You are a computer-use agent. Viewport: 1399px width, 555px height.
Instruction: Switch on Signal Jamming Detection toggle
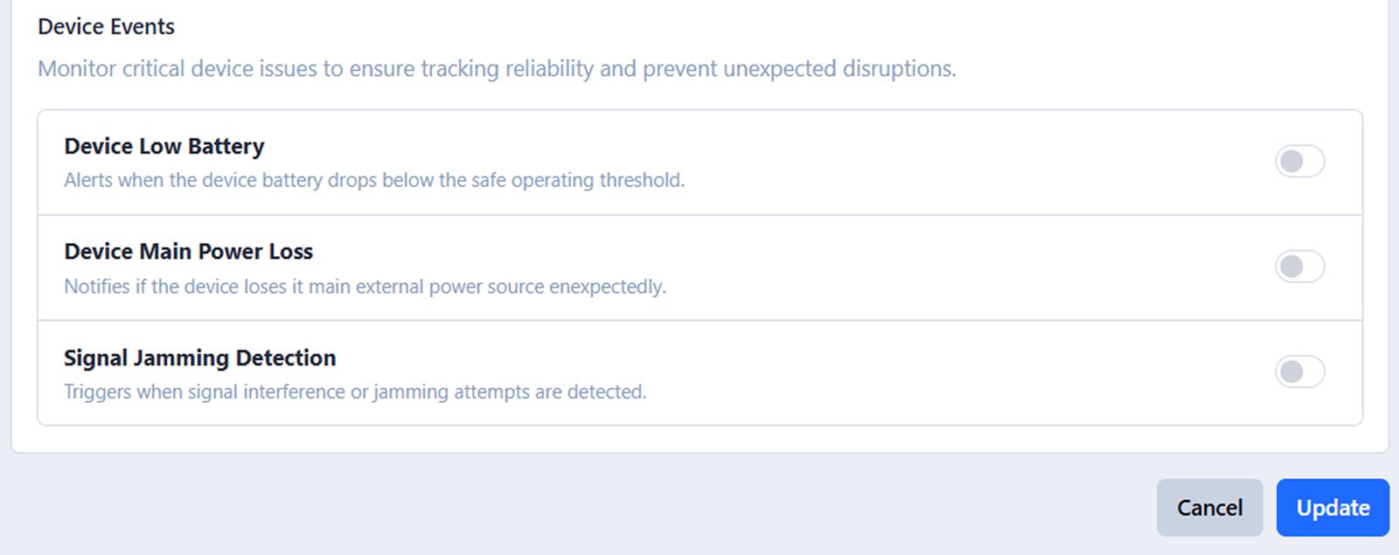tap(1299, 372)
